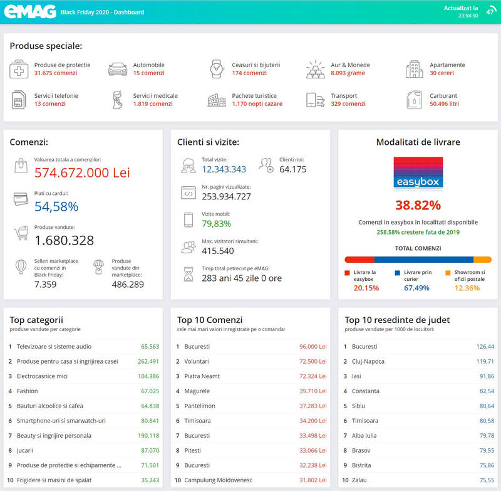Click the Voluntari 72.500 Lei order row
Image resolution: width=501 pixels, height=491 pixels.
click(x=250, y=361)
